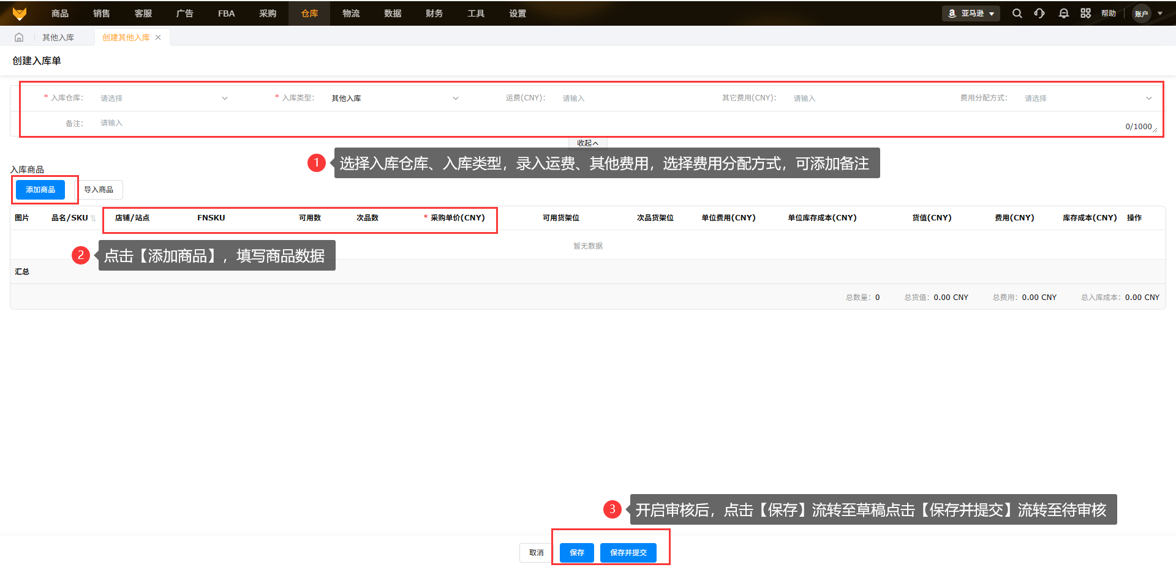The width and height of the screenshot is (1176, 570).
Task: Click the 图片 column header
Action: (x=22, y=218)
